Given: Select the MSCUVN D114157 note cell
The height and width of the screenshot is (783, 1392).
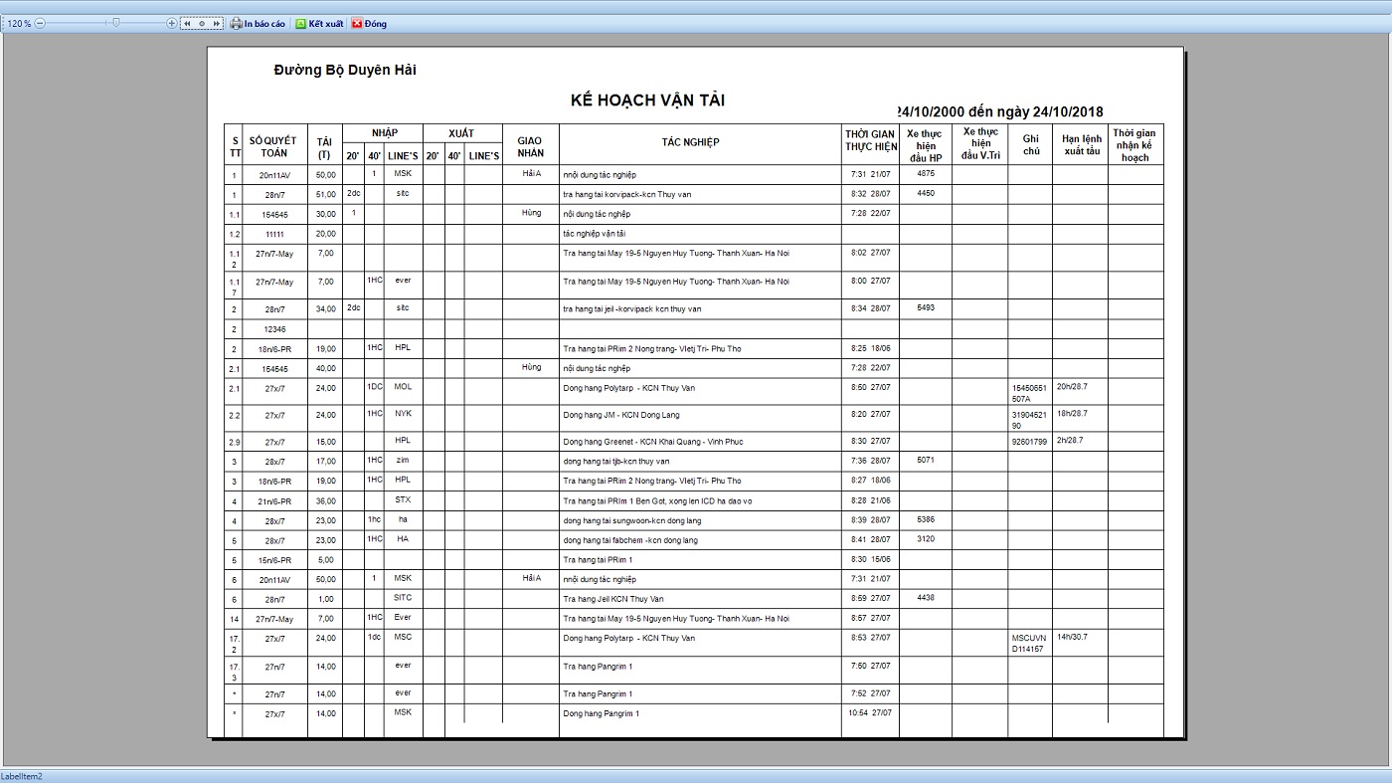Looking at the screenshot, I should [x=1029, y=643].
